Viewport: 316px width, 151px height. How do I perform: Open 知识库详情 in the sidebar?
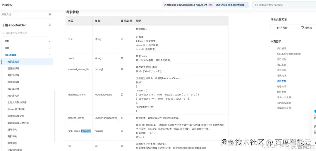coord(13,89)
